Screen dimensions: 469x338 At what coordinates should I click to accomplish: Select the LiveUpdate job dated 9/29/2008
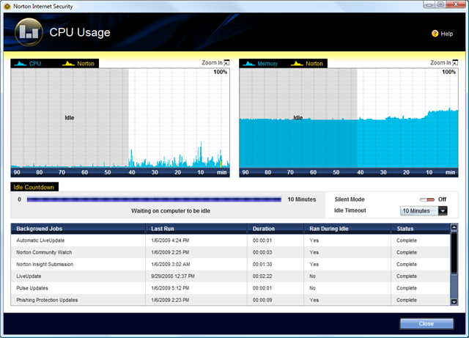[x=230, y=276]
